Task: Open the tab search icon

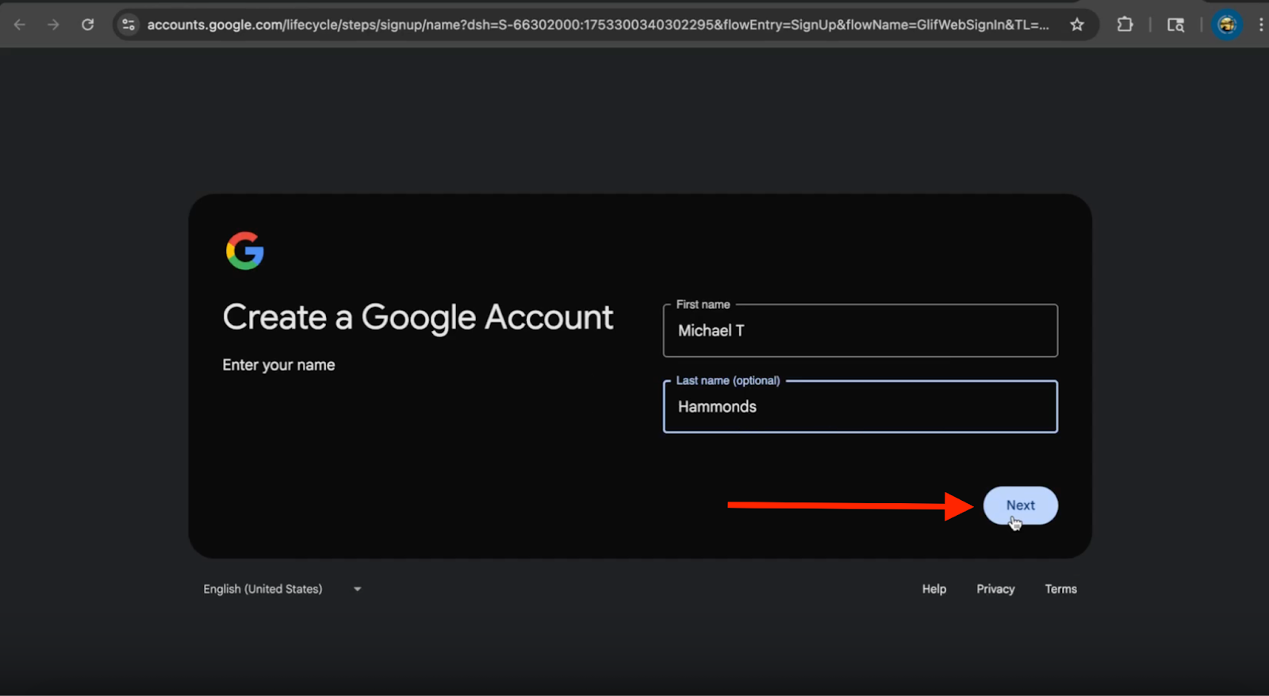Action: pos(1175,25)
